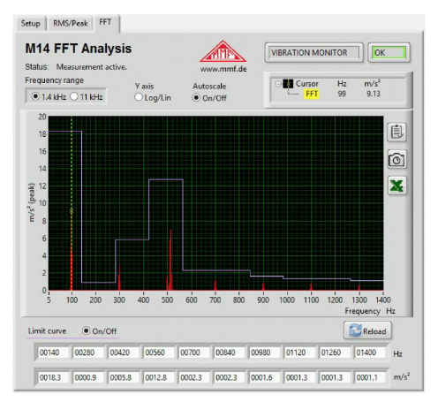Open the www.mmf.de link
The width and height of the screenshot is (438, 402).
point(223,69)
